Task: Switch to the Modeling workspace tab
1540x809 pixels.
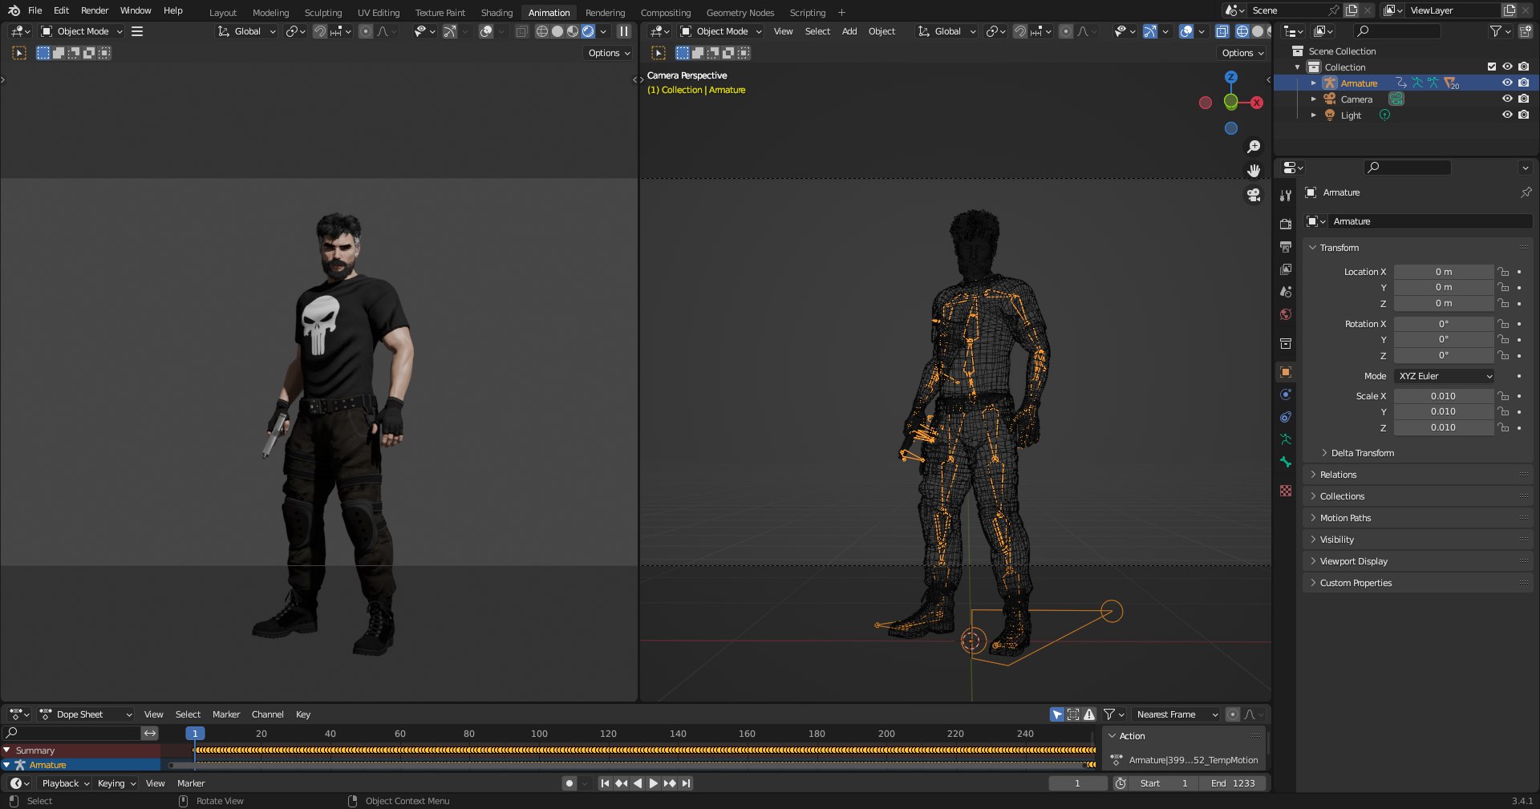Action: [x=270, y=12]
